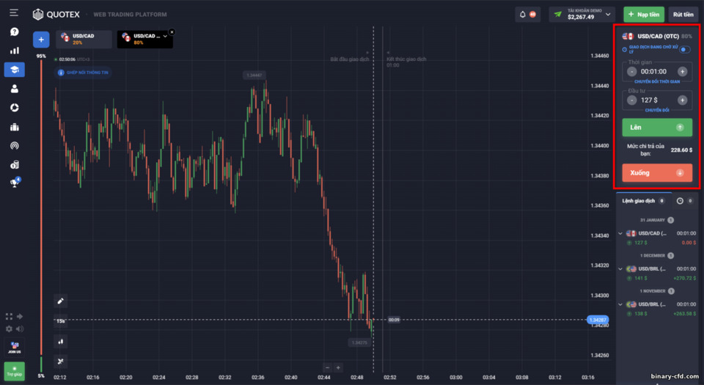Add a new asset tab with plus
704x385 pixels.
pyautogui.click(x=41, y=40)
